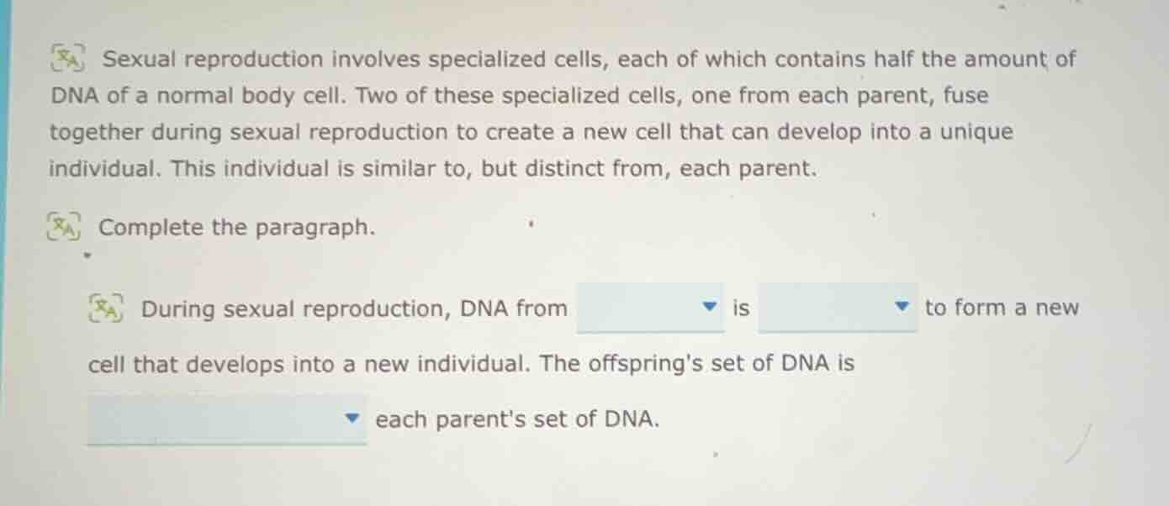This screenshot has width=1169, height=506.
Task: Click the answer field between 'is' and 'to form'
Action: tap(837, 309)
